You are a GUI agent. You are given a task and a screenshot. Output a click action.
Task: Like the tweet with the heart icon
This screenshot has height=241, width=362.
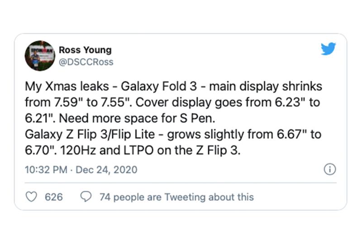[x=31, y=197]
